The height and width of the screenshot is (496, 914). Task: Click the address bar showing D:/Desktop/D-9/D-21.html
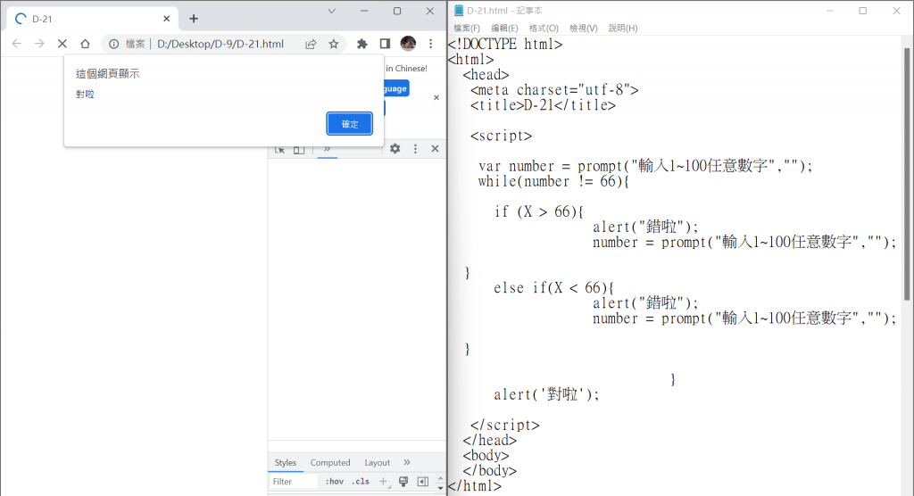[220, 44]
